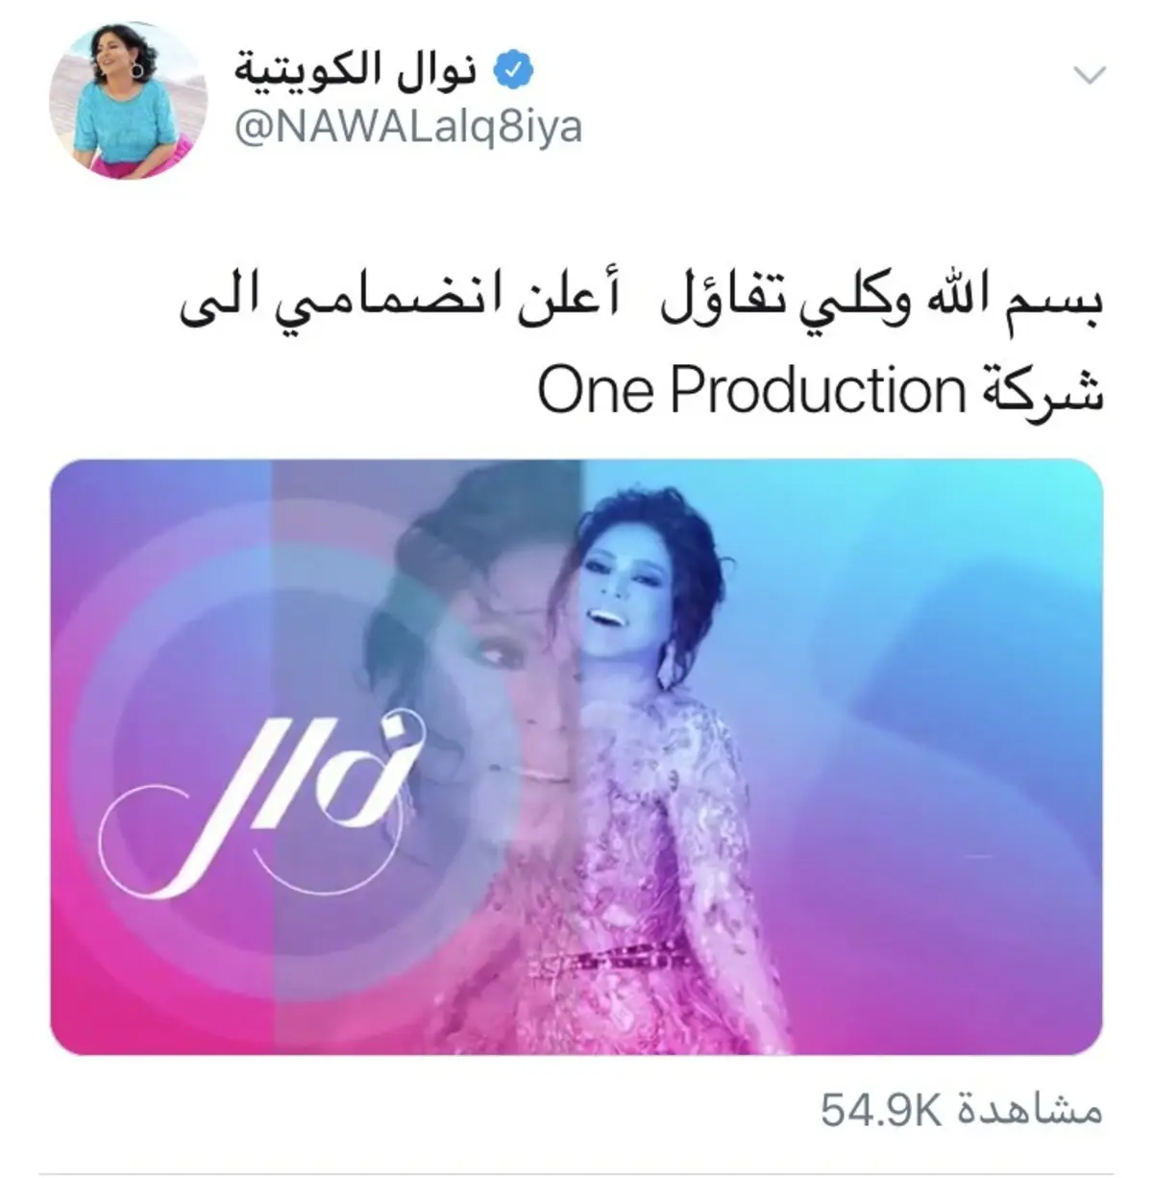Viewport: 1153px width, 1178px height.
Task: Tap the blue verified badge
Action: pyautogui.click(x=511, y=70)
